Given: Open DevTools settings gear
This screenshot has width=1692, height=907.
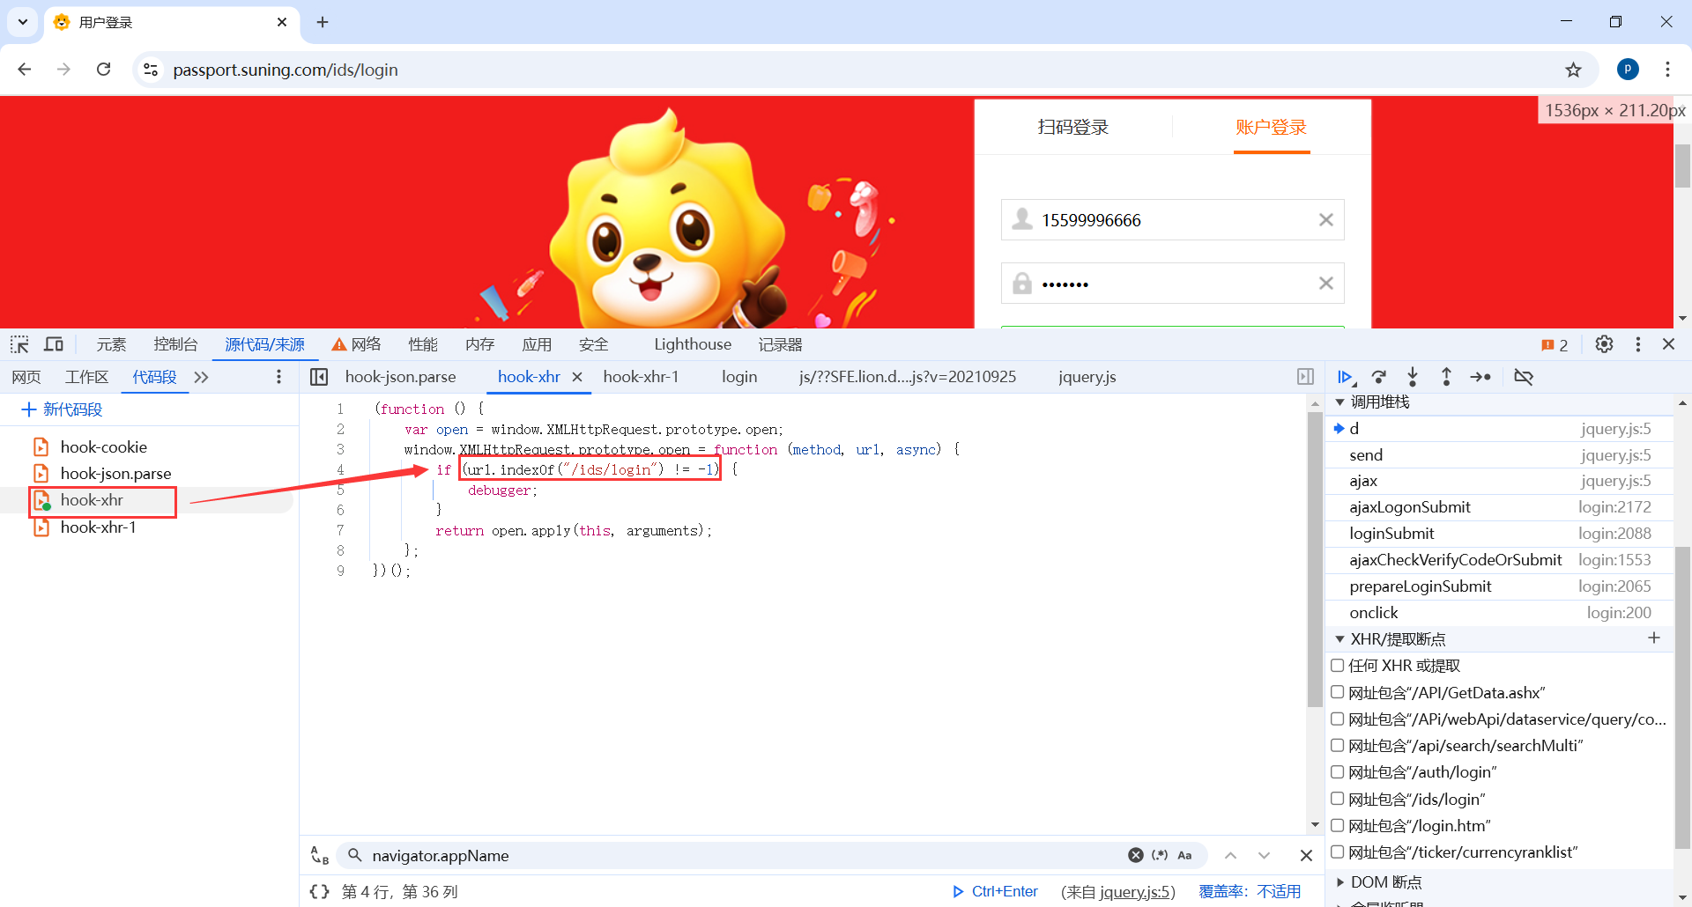Looking at the screenshot, I should tap(1604, 344).
